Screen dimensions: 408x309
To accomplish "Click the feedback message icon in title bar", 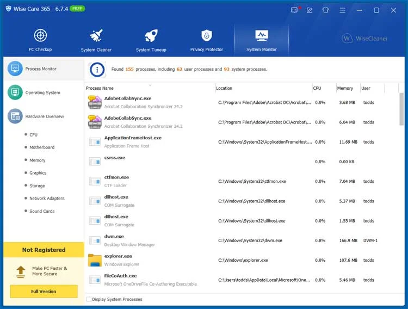I will (294, 10).
